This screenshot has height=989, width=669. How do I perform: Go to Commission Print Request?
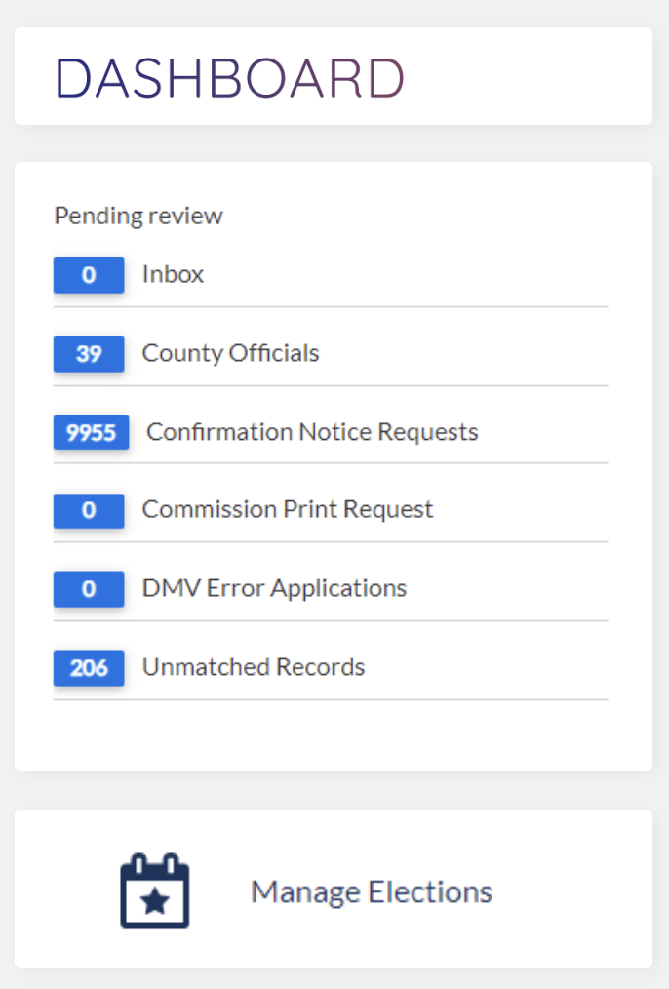pyautogui.click(x=288, y=510)
